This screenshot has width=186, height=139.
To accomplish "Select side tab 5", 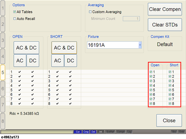I will coord(3,72).
